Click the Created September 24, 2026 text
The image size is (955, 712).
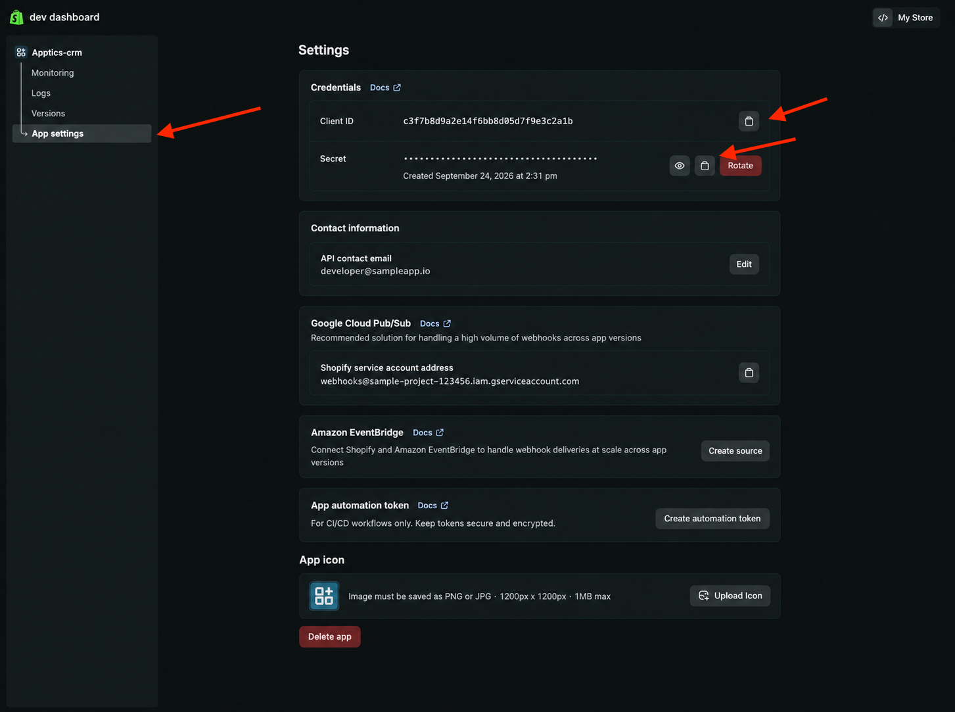pos(480,176)
